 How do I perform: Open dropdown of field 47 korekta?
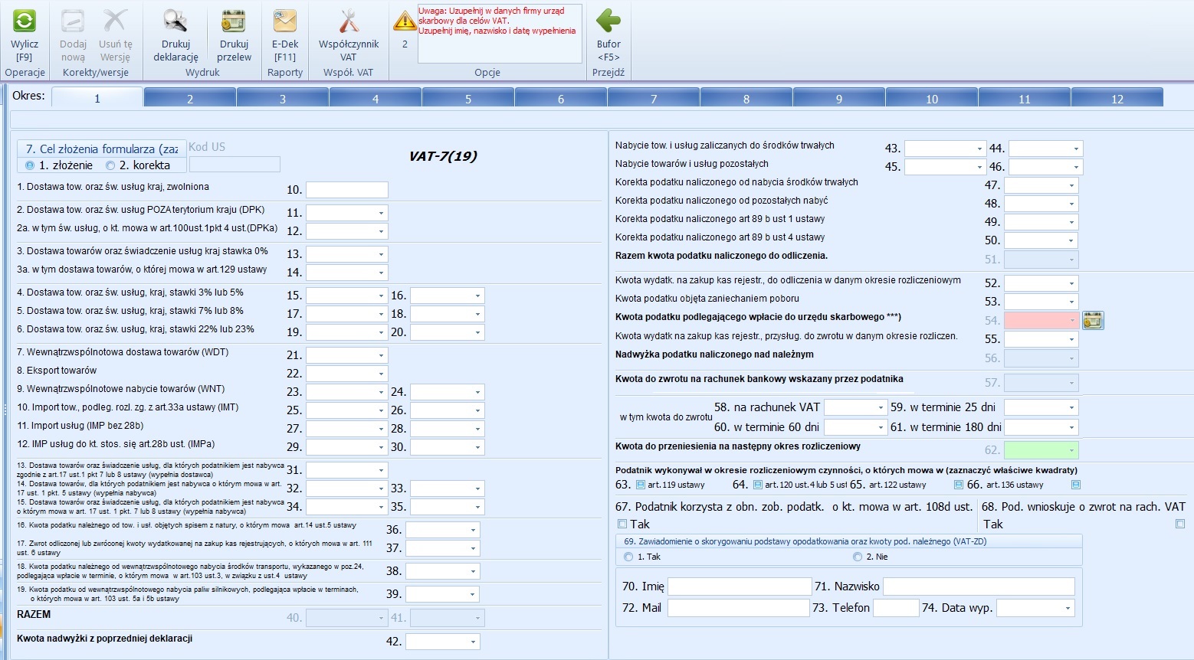1071,185
